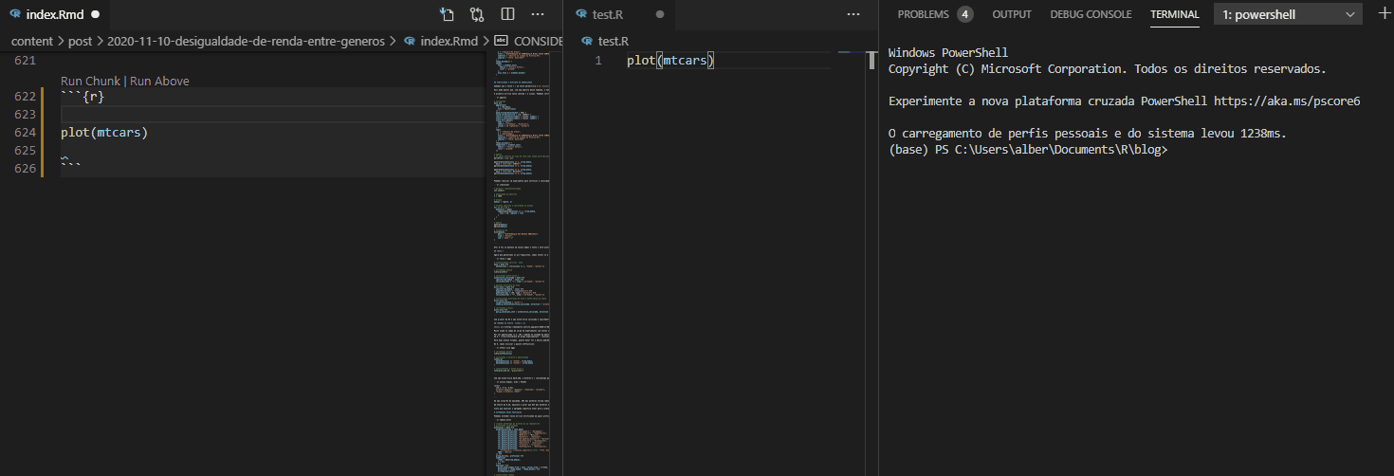Activate the index.Rmd editor tab
The width and height of the screenshot is (1394, 476).
tap(54, 14)
